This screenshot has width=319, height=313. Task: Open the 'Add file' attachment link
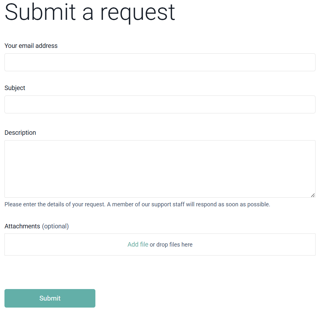pyautogui.click(x=138, y=245)
